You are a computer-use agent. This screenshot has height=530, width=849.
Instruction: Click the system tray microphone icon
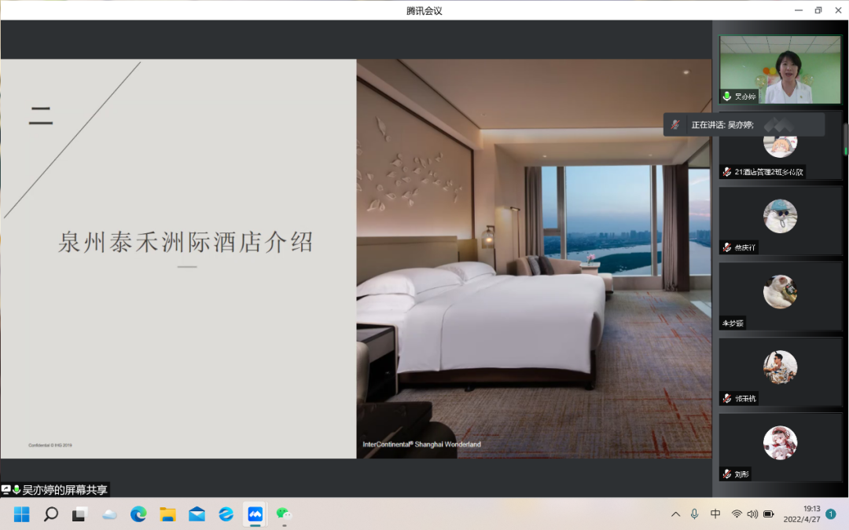point(695,514)
